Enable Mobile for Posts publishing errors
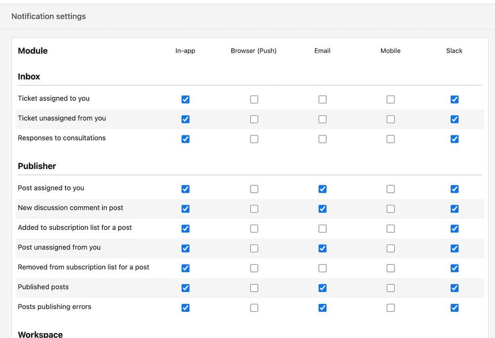The height and width of the screenshot is (338, 495). point(391,308)
